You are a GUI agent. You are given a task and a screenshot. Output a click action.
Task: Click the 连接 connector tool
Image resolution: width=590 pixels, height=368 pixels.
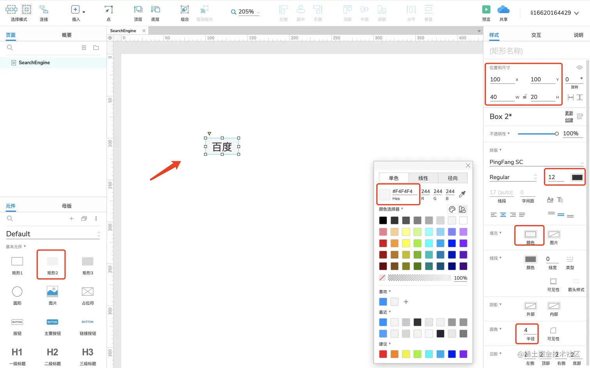[44, 10]
